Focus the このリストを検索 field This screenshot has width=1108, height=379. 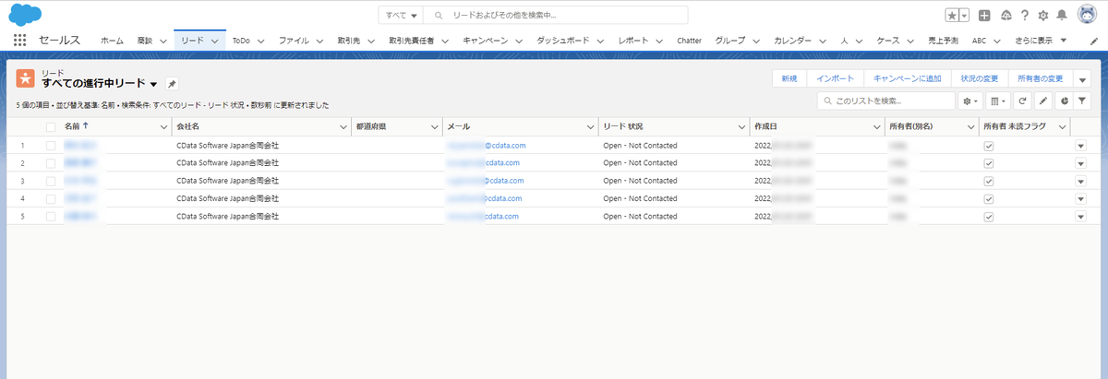point(886,101)
